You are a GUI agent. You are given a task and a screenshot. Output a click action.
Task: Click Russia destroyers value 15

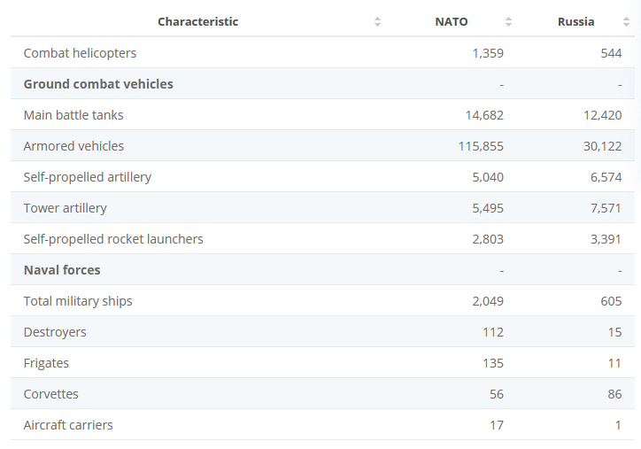614,332
